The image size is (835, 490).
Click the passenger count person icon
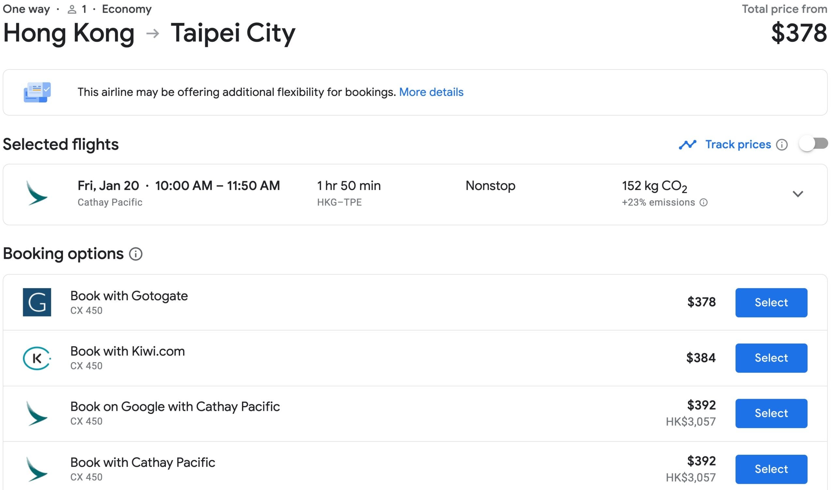click(x=71, y=9)
